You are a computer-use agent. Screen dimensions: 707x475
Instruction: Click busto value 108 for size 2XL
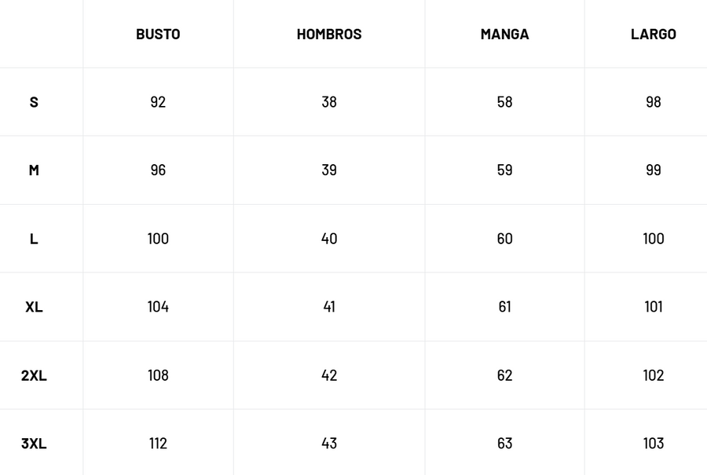[158, 375]
